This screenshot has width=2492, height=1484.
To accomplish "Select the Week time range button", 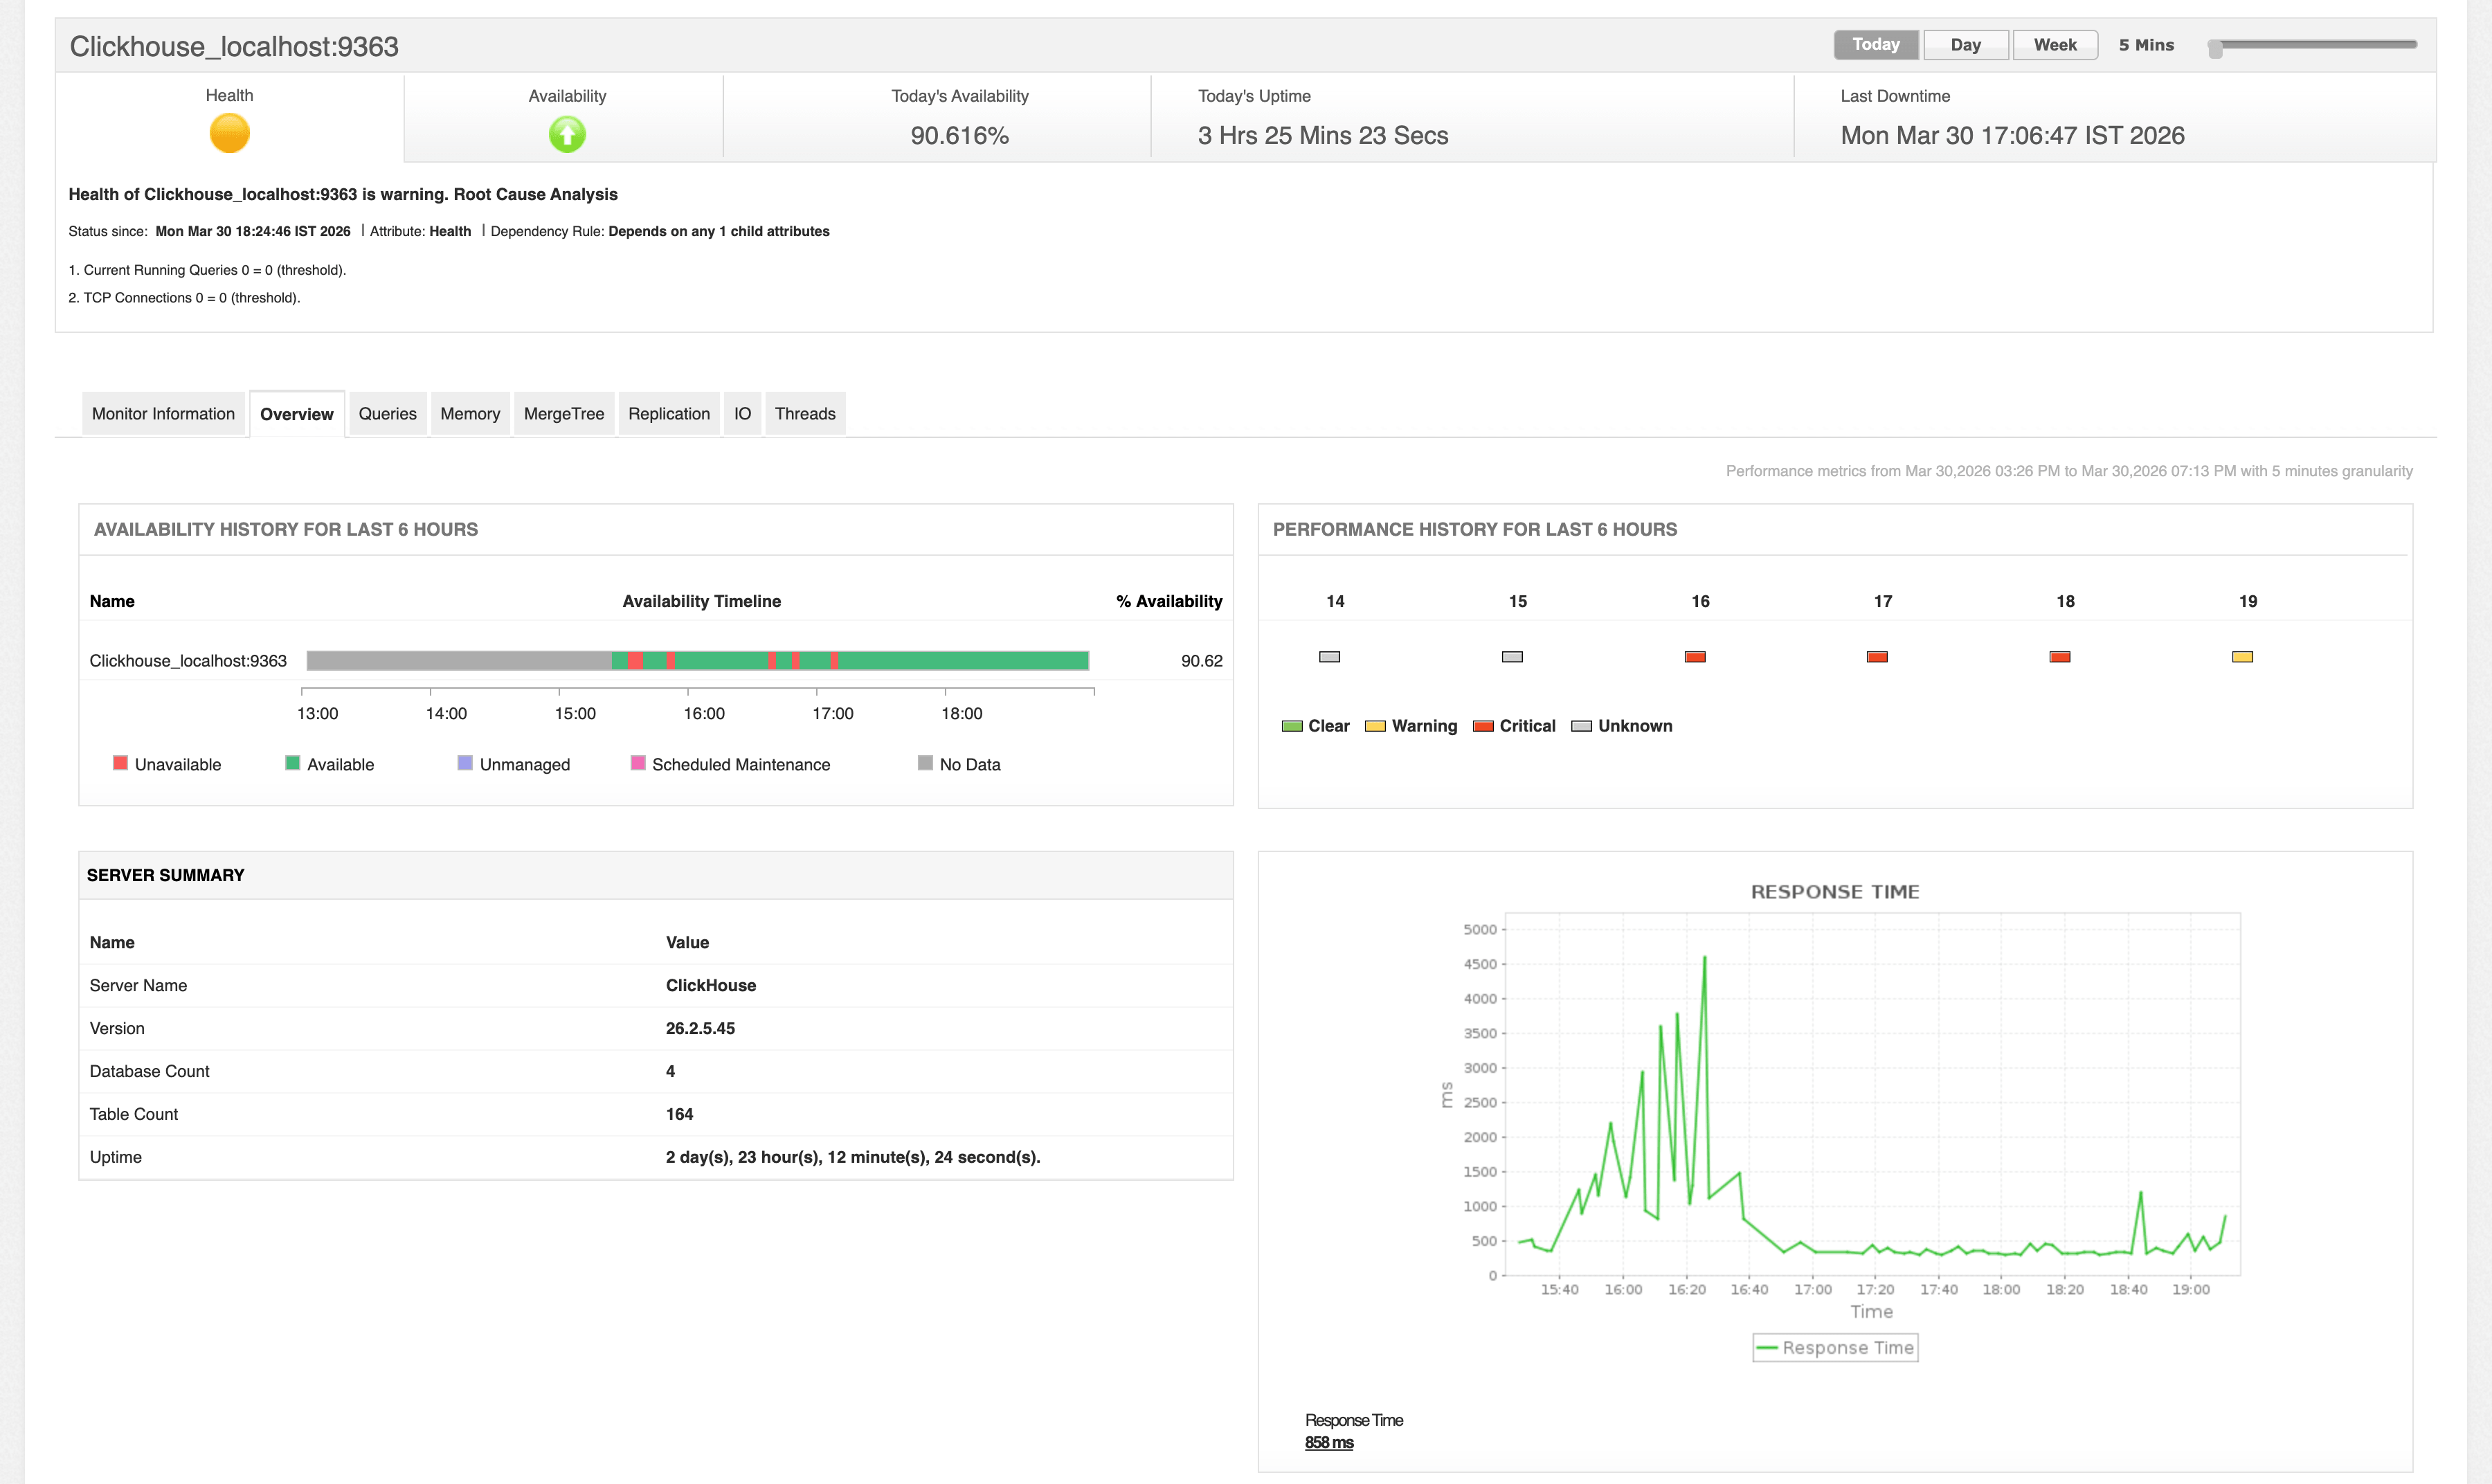I will coord(2055,45).
